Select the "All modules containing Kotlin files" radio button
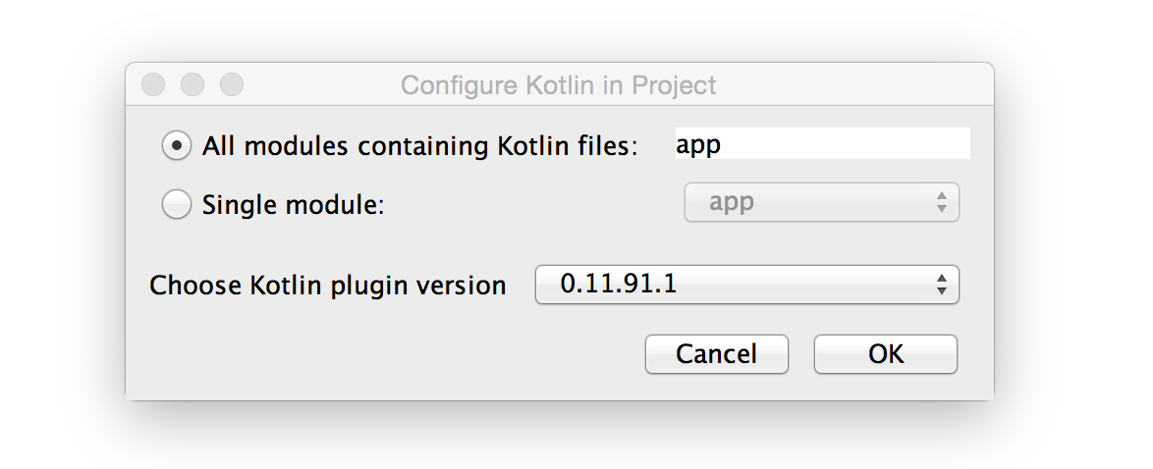This screenshot has height=469, width=1153. click(x=177, y=146)
